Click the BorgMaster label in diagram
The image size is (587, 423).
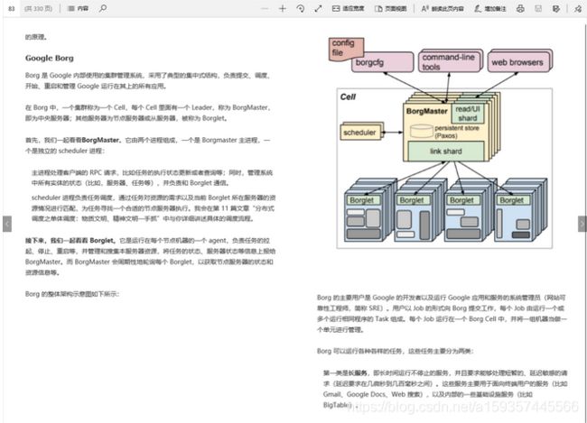427,111
